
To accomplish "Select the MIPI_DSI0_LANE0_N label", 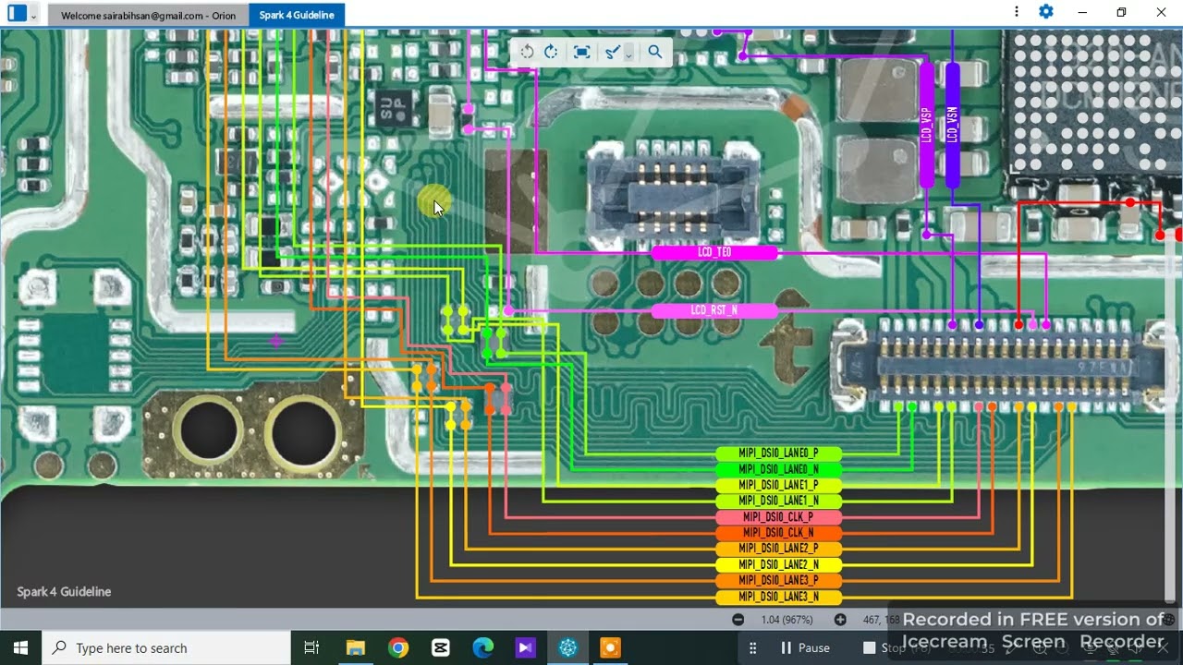I will (x=778, y=469).
